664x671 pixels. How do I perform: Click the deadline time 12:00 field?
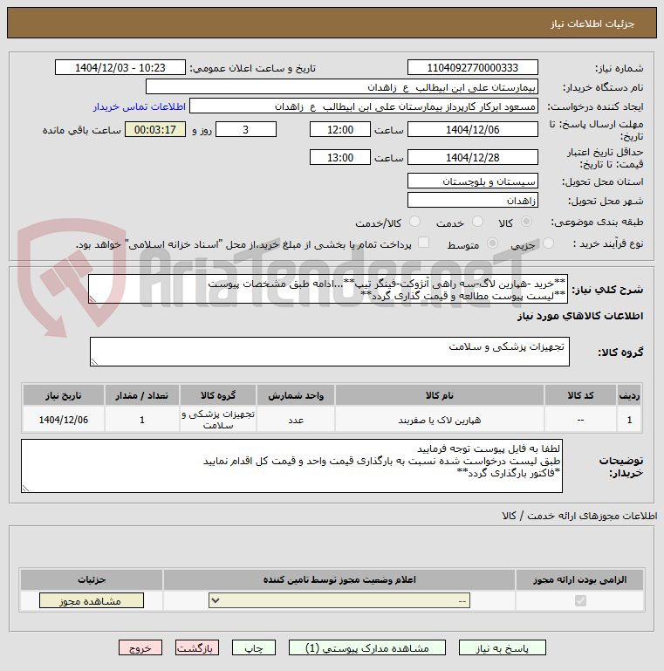tap(340, 129)
